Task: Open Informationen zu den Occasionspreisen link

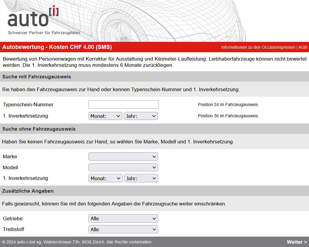Action: (258, 47)
